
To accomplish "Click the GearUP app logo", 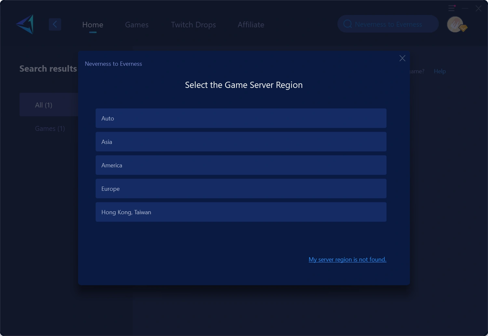I will pyautogui.click(x=25, y=24).
